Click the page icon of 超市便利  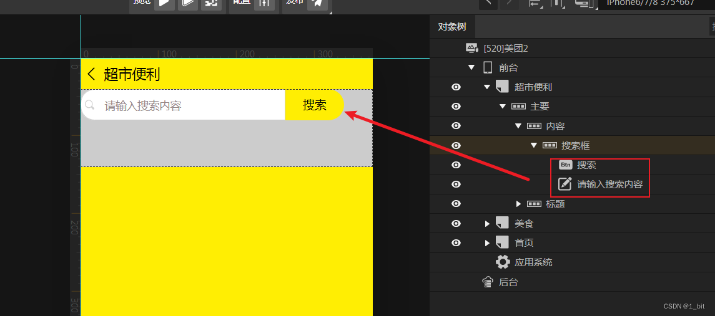[x=502, y=87]
